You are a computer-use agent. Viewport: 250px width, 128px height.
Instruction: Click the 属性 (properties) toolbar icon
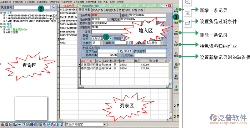(x=176, y=54)
